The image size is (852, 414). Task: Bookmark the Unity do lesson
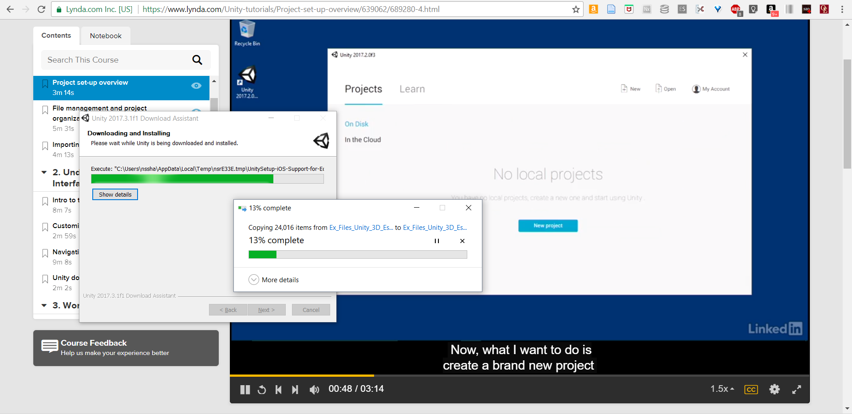pyautogui.click(x=45, y=279)
